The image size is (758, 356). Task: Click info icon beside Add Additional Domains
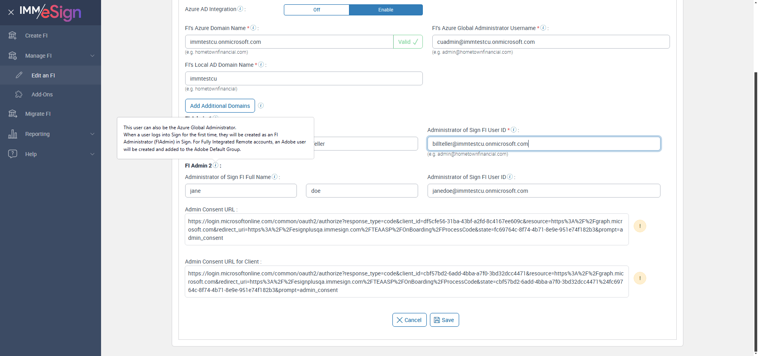tap(261, 105)
